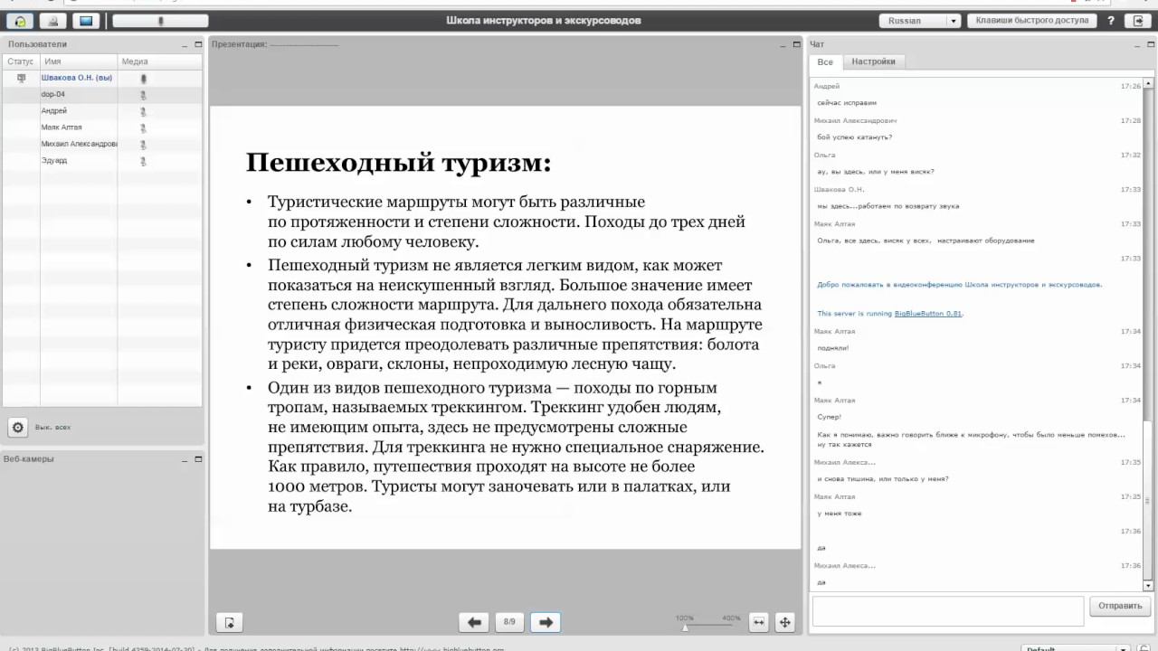The image size is (1158, 651).
Task: Toggle microphone for user Эдуард
Action: click(x=143, y=161)
